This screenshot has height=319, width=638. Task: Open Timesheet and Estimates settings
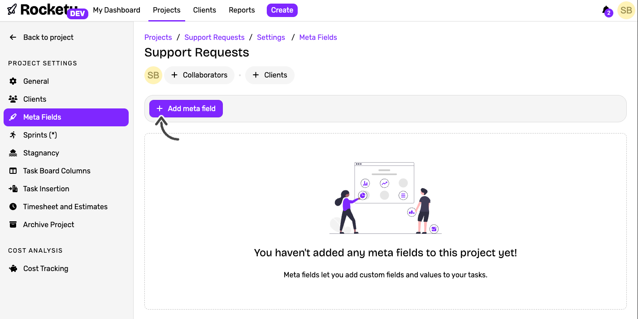(x=66, y=207)
